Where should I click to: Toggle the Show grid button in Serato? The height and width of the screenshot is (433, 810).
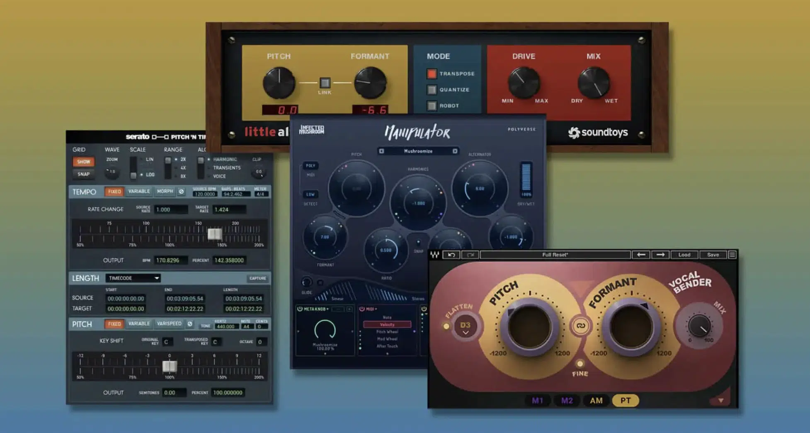(x=83, y=162)
